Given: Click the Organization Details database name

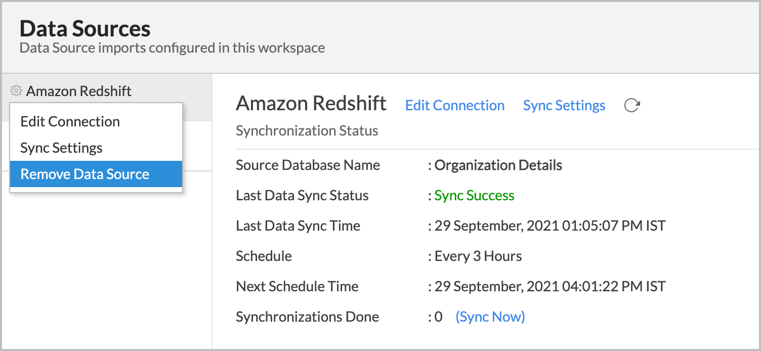Looking at the screenshot, I should 498,165.
